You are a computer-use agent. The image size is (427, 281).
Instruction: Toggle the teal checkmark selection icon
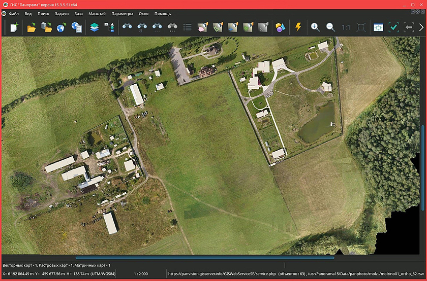coord(393,27)
